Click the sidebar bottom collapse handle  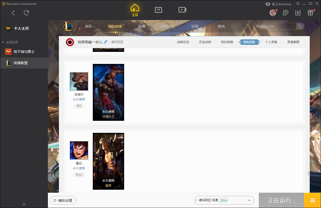(x=24, y=204)
